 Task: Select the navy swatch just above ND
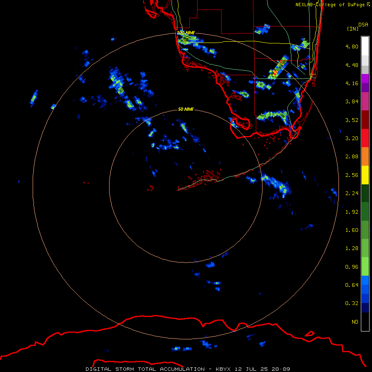tap(365, 308)
